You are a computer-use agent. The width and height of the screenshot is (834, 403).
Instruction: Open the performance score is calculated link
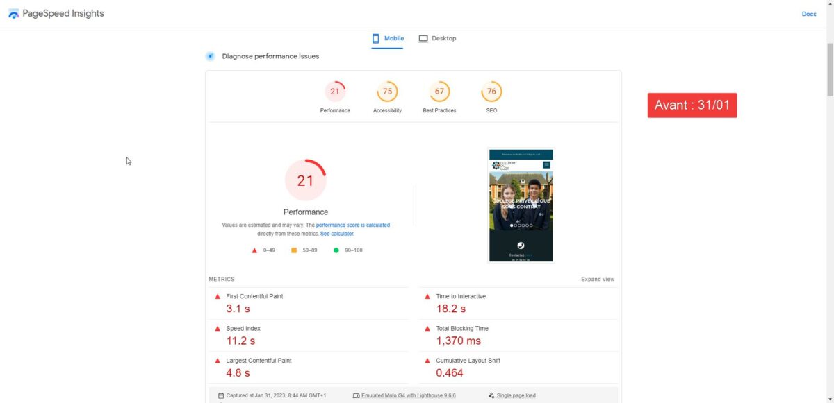point(352,225)
